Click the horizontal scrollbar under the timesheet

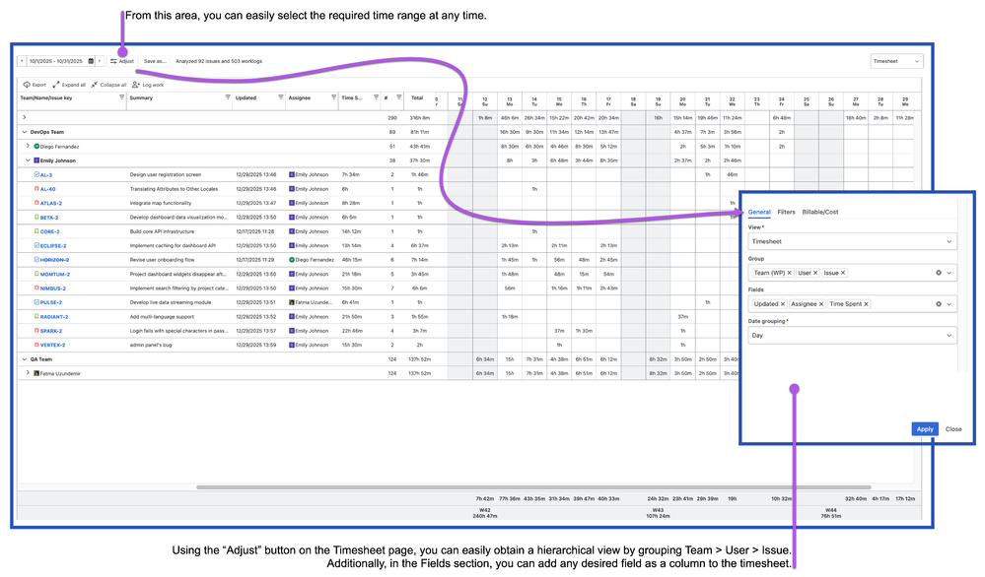pyautogui.click(x=533, y=487)
